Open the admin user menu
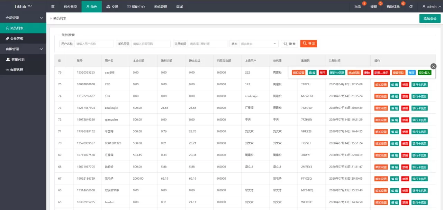This screenshot has width=443, height=210. point(430,7)
